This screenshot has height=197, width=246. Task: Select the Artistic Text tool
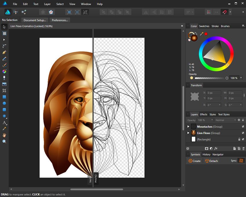click(4, 122)
